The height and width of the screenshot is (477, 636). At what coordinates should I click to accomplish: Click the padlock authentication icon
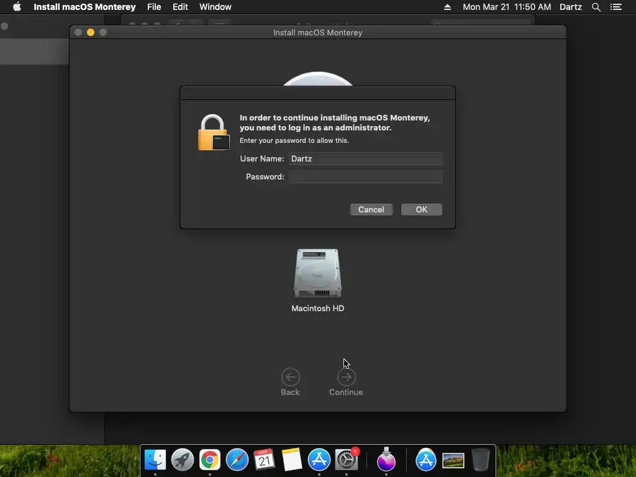point(214,133)
